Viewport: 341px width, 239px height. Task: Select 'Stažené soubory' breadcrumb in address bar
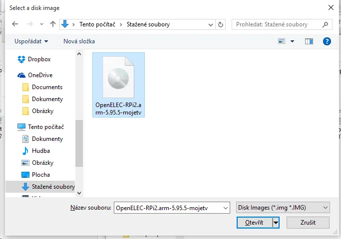(x=148, y=24)
